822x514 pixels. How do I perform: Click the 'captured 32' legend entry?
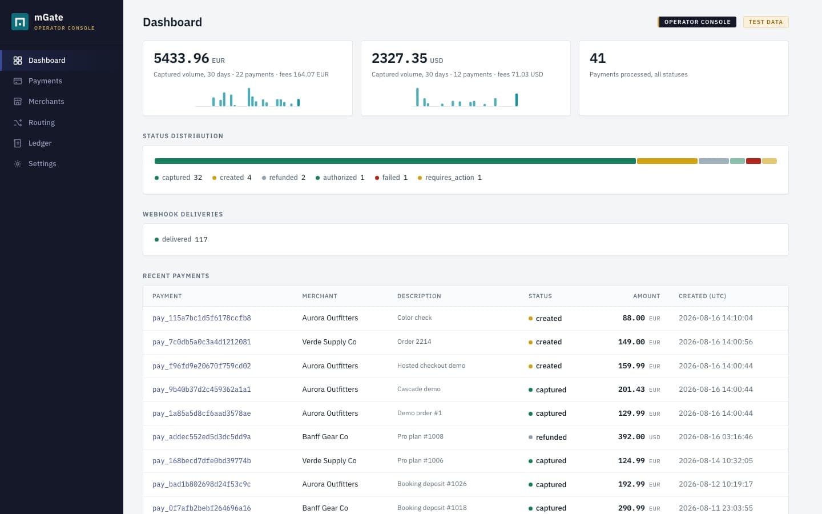[x=178, y=178]
